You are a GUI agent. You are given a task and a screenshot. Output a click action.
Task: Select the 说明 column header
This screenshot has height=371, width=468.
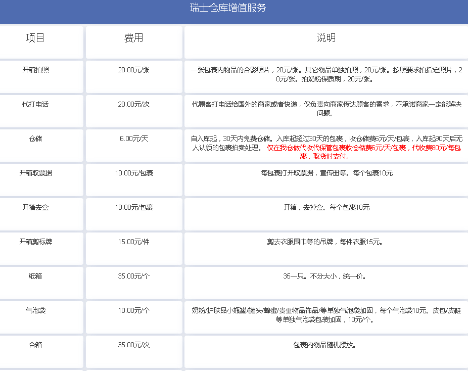click(x=326, y=38)
